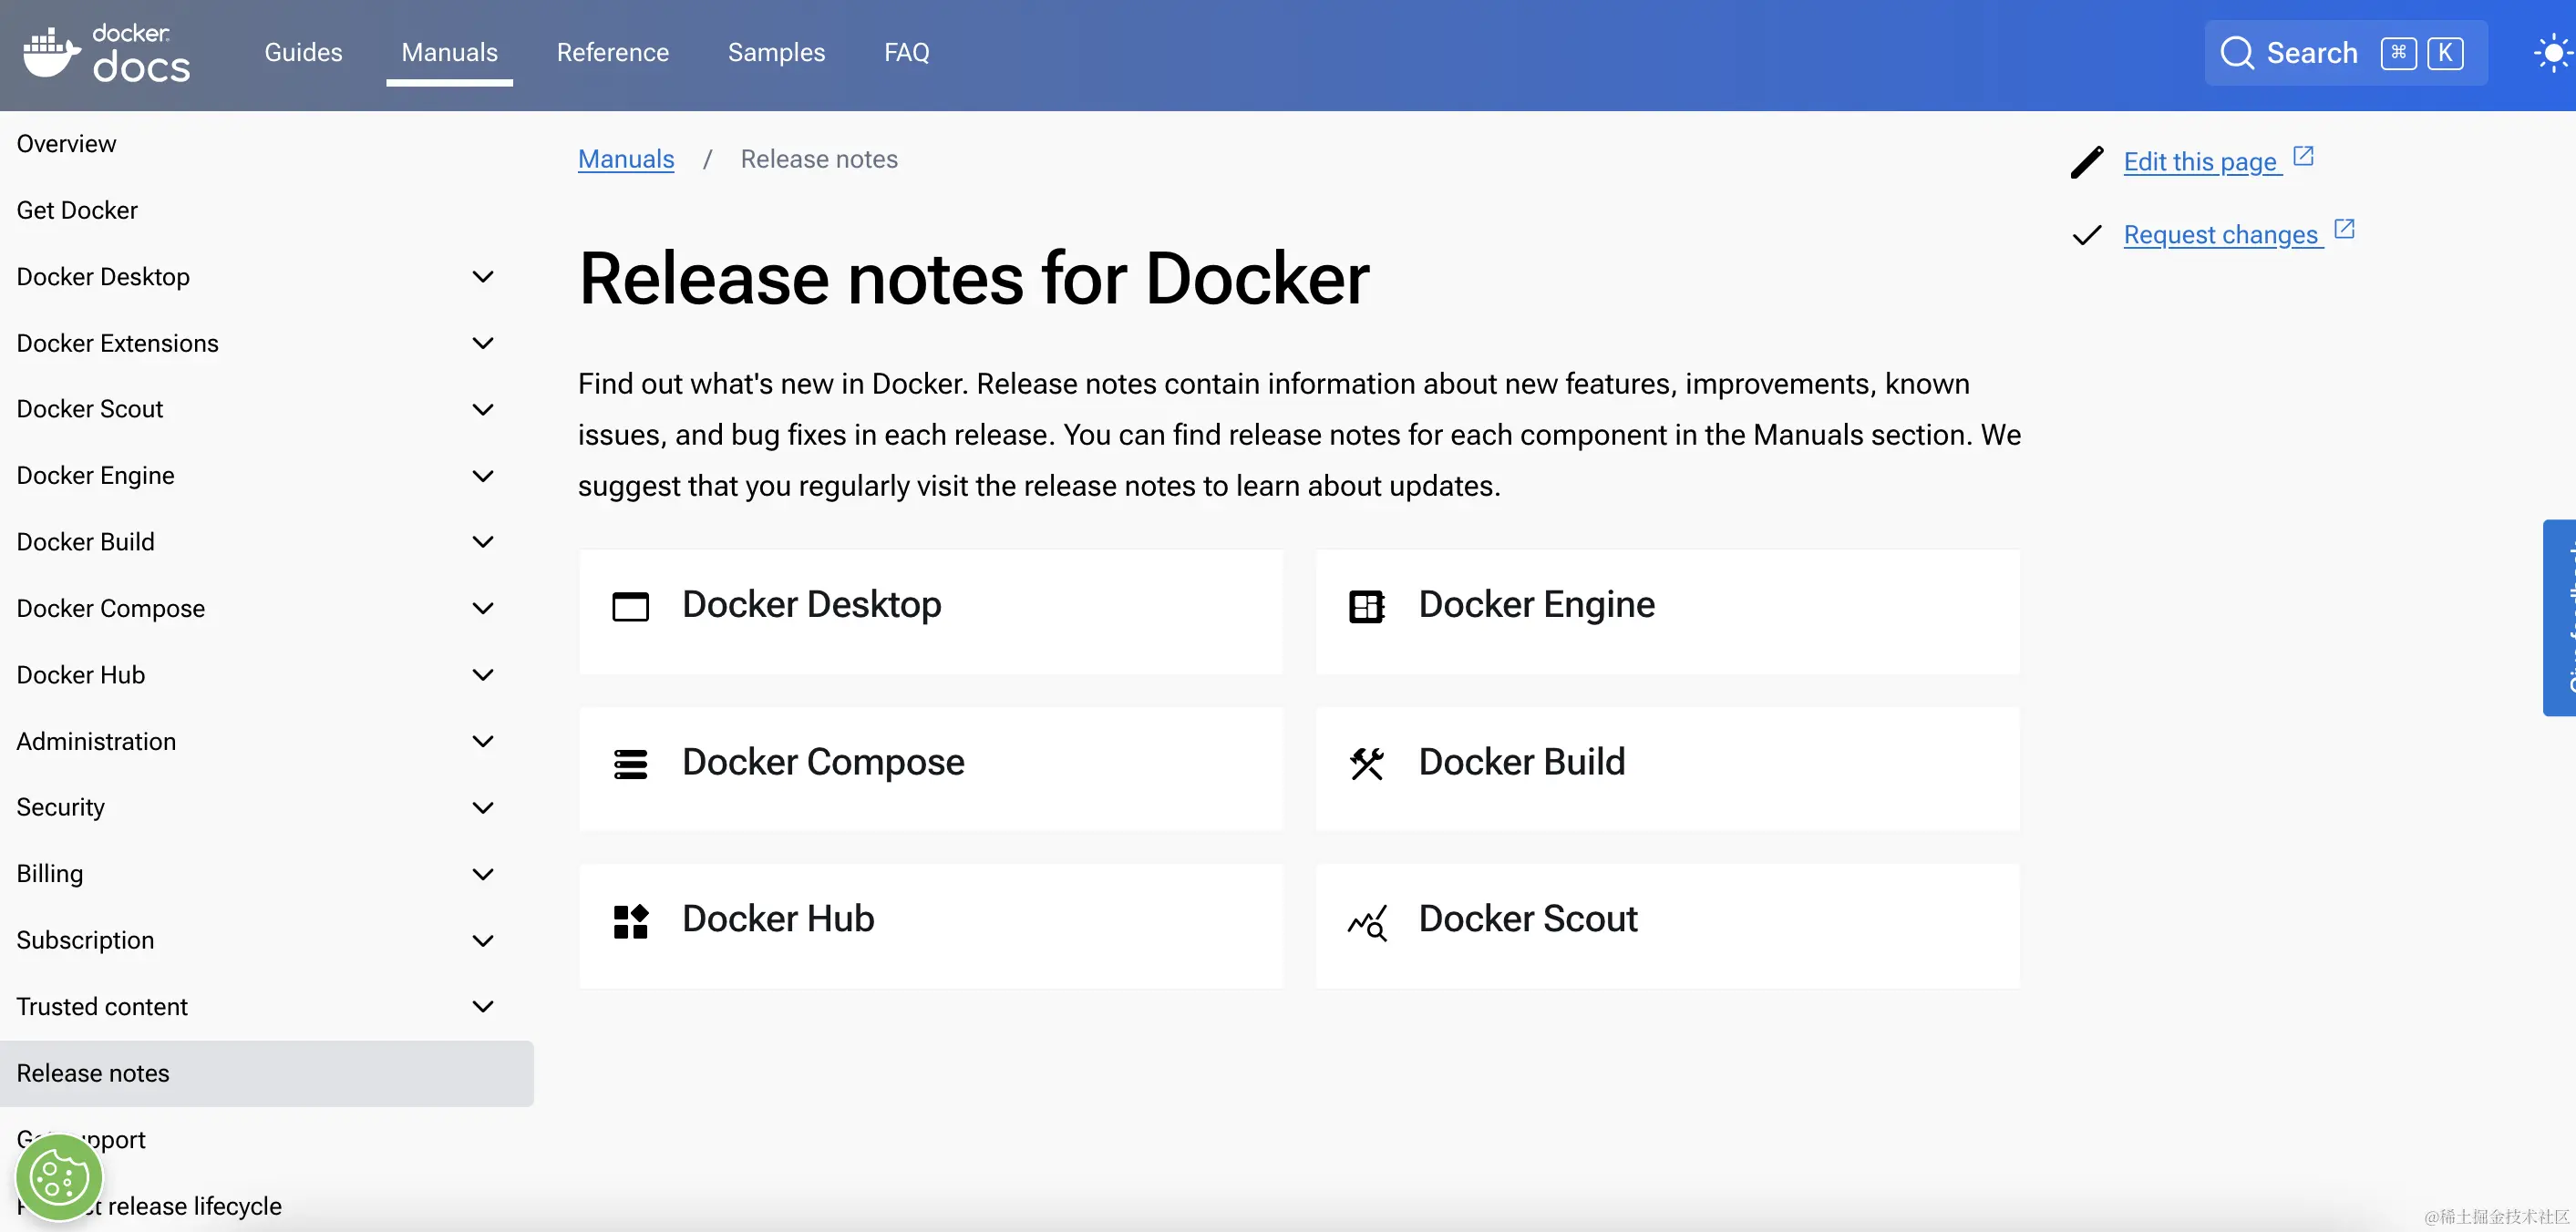Open the Request changes link

[2220, 235]
